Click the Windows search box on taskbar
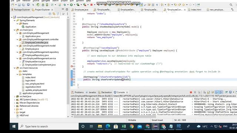The image size is (237, 133). (x=49, y=126)
